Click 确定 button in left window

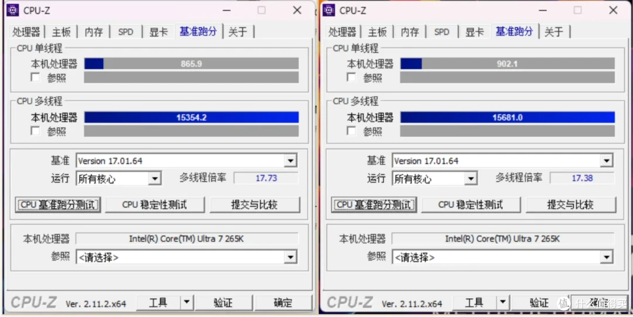coord(284,302)
